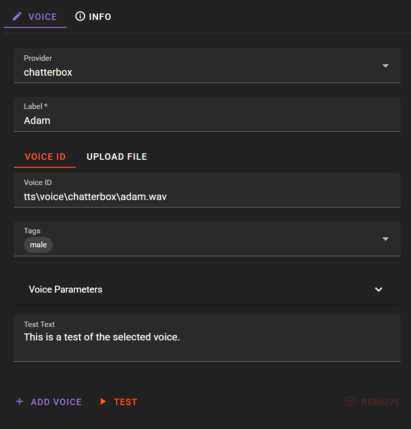The width and height of the screenshot is (411, 429).
Task: Click the plus icon beside Add Voice
Action: [20, 401]
